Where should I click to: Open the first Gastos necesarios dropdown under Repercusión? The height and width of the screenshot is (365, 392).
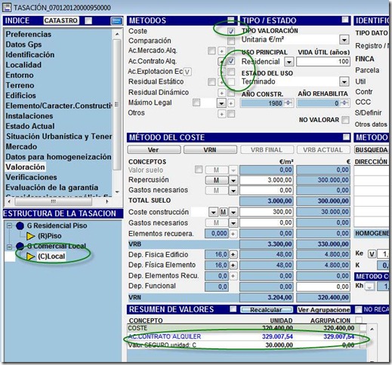[x=233, y=191]
